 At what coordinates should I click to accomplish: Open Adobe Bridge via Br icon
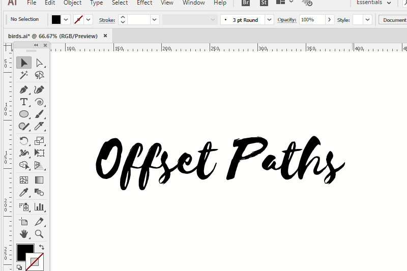coord(246,3)
